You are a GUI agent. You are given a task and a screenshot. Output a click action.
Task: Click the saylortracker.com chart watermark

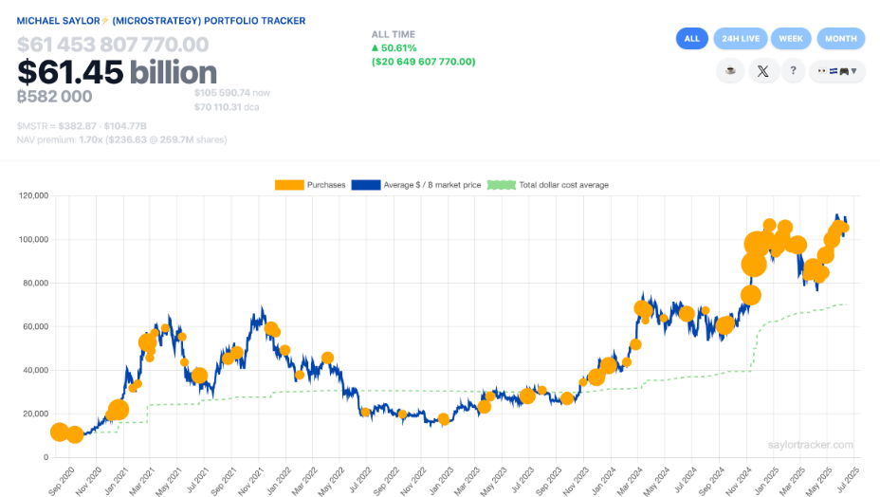pyautogui.click(x=811, y=444)
